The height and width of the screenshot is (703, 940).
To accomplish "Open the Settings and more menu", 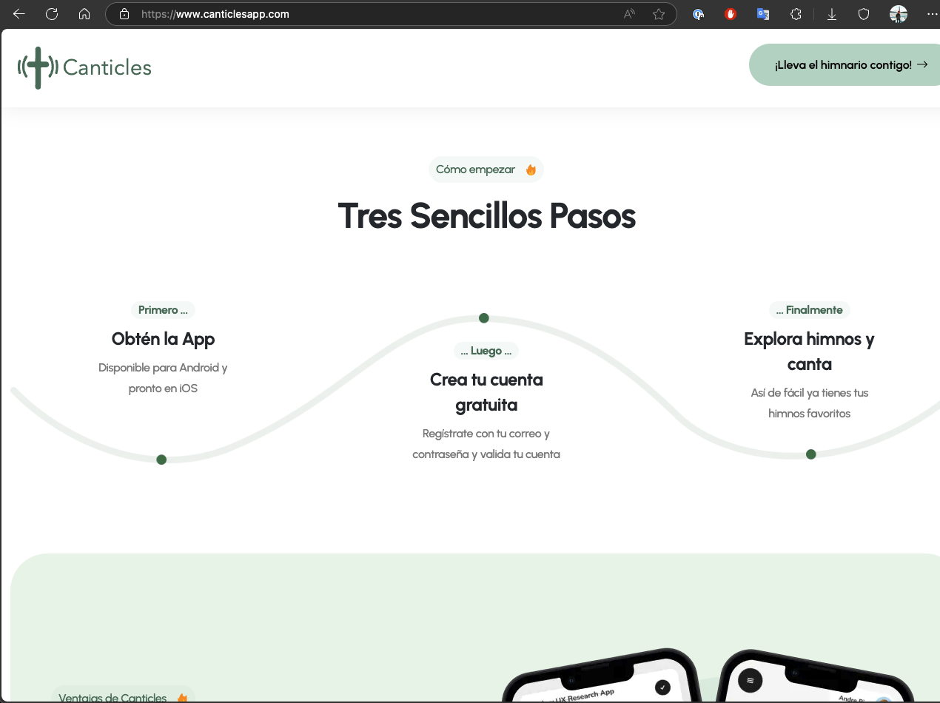I will (932, 13).
